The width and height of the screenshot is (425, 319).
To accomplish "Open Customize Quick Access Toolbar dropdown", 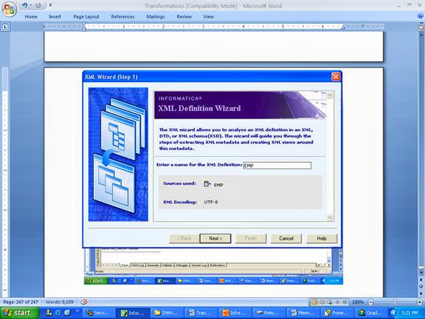I will [x=50, y=5].
